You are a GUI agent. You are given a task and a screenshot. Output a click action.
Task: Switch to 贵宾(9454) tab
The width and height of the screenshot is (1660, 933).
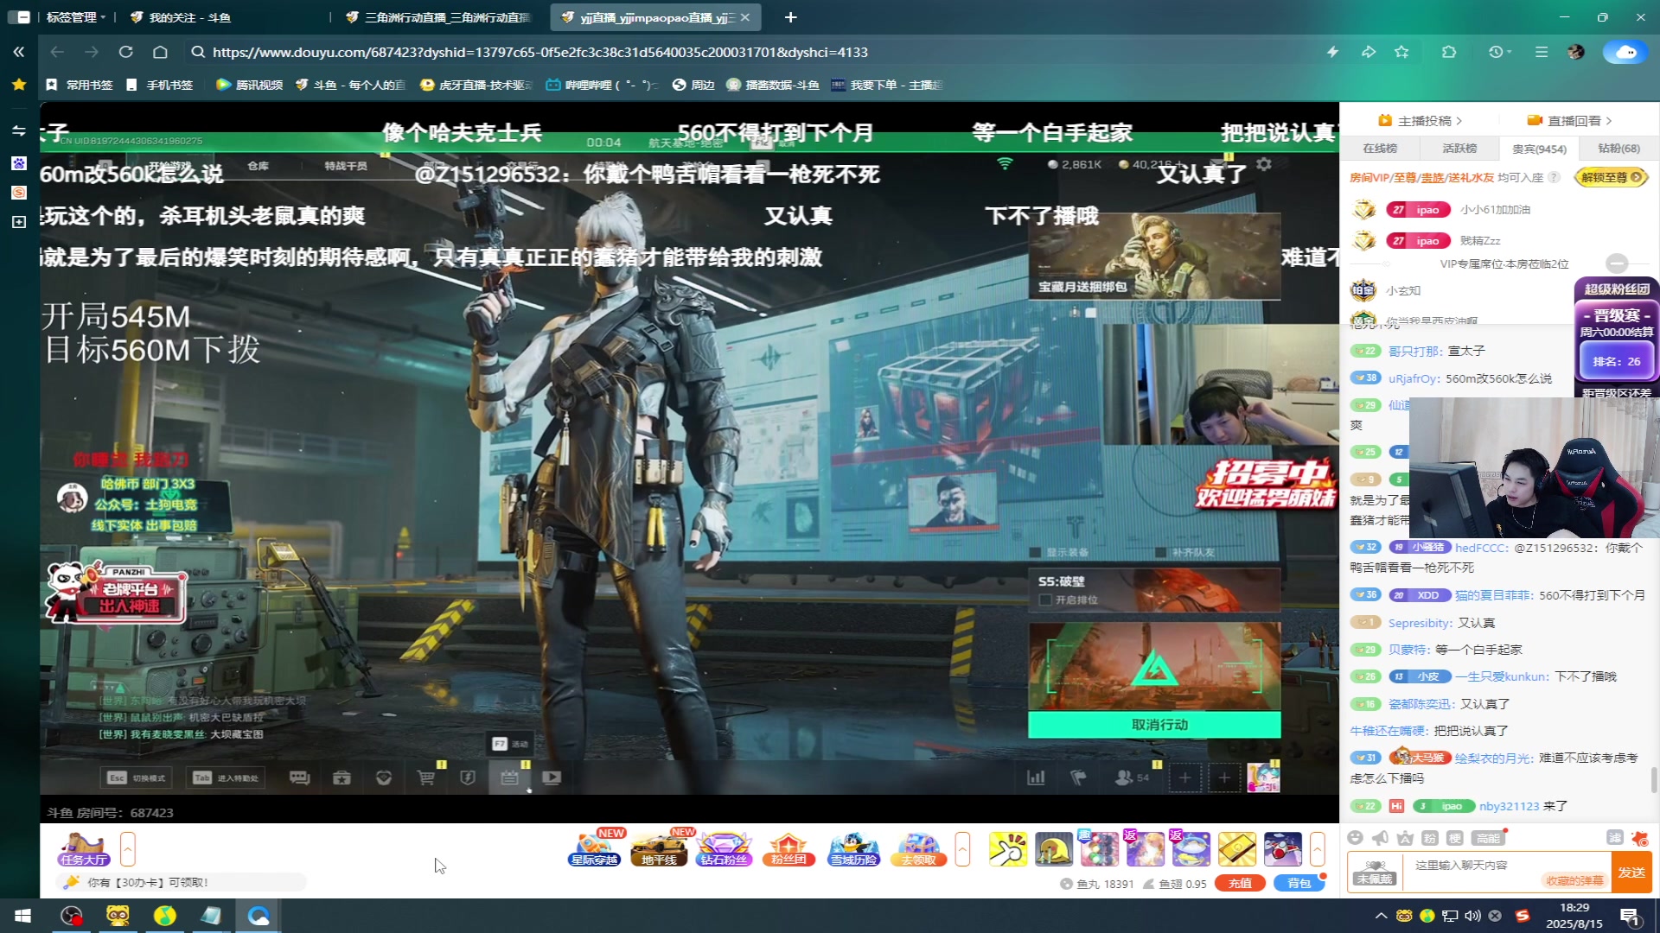tap(1539, 149)
